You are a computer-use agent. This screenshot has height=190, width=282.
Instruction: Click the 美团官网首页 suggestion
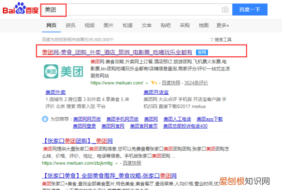pos(144,126)
